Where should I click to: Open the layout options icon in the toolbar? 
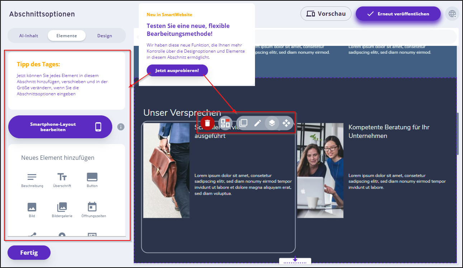click(226, 123)
